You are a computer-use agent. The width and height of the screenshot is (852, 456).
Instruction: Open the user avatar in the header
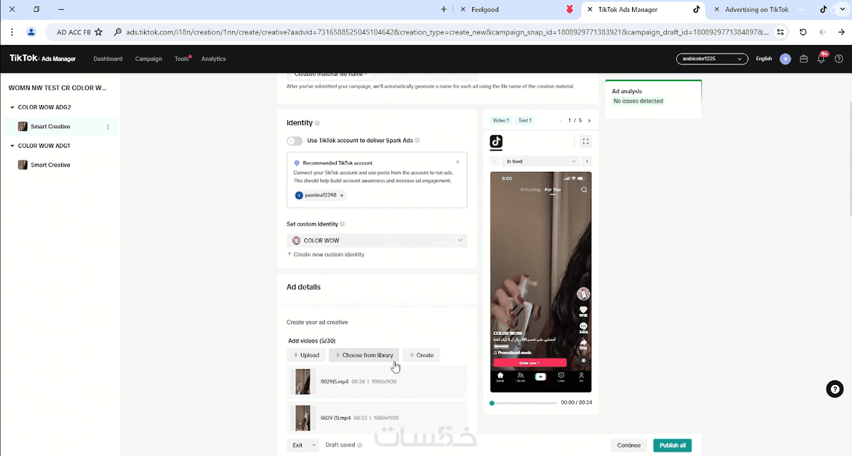pos(785,59)
